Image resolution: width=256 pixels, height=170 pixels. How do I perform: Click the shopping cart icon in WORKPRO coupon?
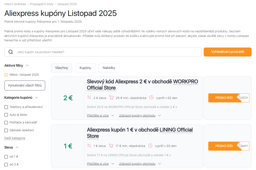pos(111,97)
